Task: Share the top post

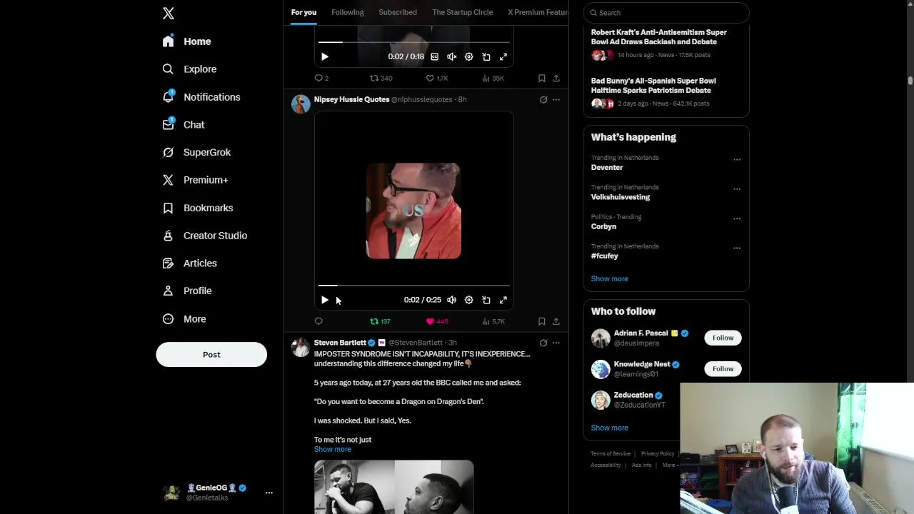Action: [556, 78]
